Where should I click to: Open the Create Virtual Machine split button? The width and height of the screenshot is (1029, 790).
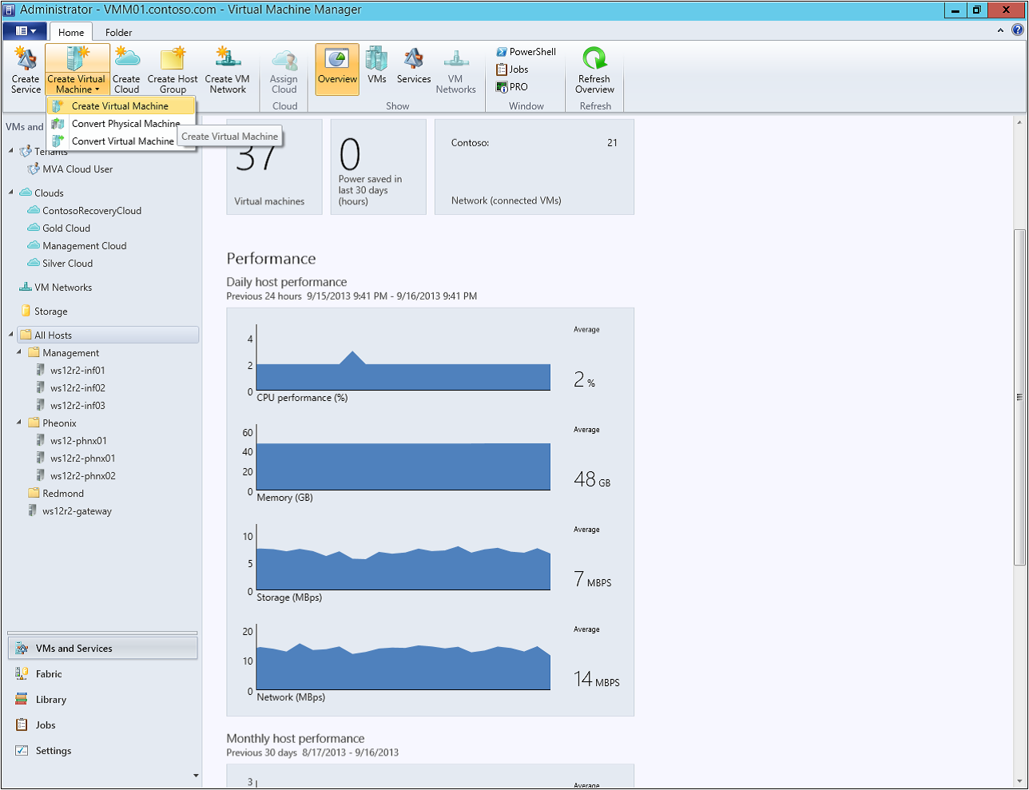click(x=77, y=70)
